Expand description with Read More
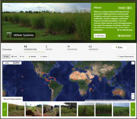 pyautogui.click(x=98, y=30)
